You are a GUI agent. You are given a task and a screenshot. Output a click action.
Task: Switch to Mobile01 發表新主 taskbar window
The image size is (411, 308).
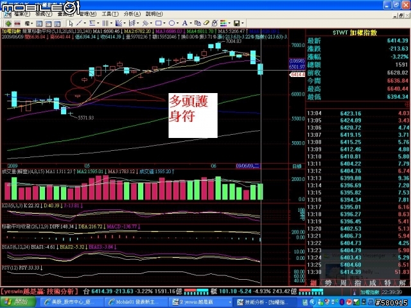(136, 302)
